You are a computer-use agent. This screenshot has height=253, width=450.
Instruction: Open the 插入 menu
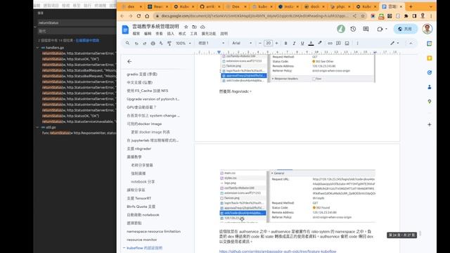click(170, 34)
